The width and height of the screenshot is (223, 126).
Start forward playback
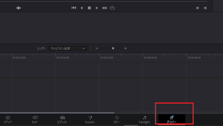pos(97,8)
